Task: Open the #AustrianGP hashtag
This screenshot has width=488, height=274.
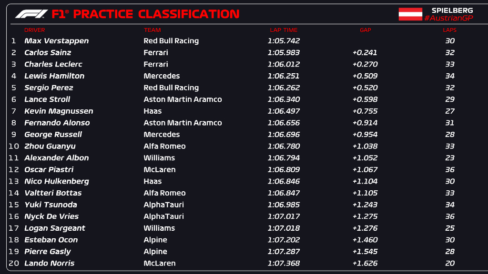Action: (x=448, y=19)
